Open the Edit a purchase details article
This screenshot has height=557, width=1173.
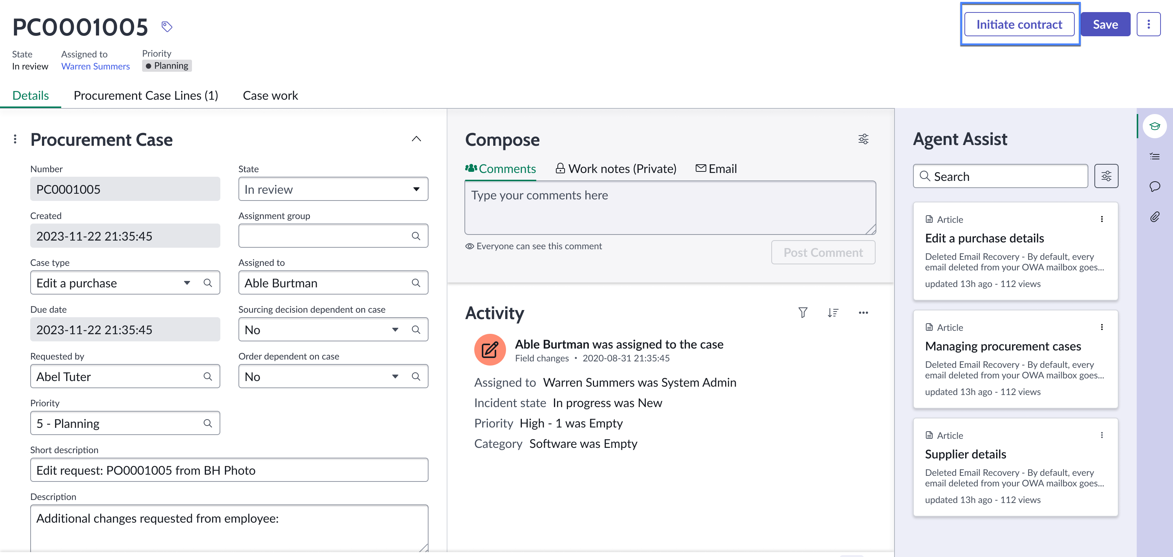click(984, 238)
